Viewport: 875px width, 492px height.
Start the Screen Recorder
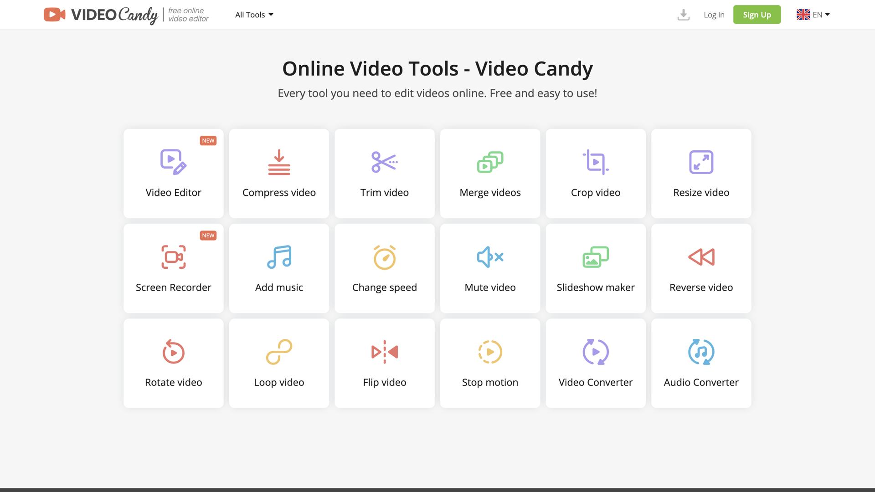[173, 268]
